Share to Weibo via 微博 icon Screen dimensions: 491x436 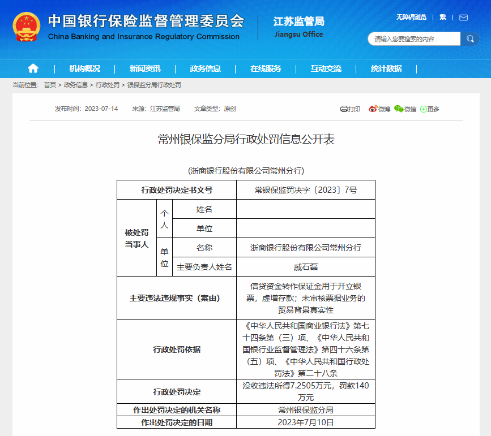[379, 109]
